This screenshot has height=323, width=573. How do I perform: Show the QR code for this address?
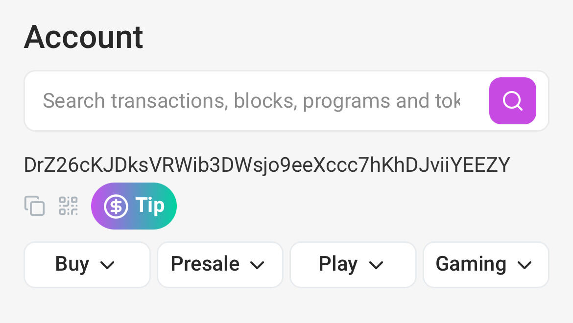[x=69, y=206]
